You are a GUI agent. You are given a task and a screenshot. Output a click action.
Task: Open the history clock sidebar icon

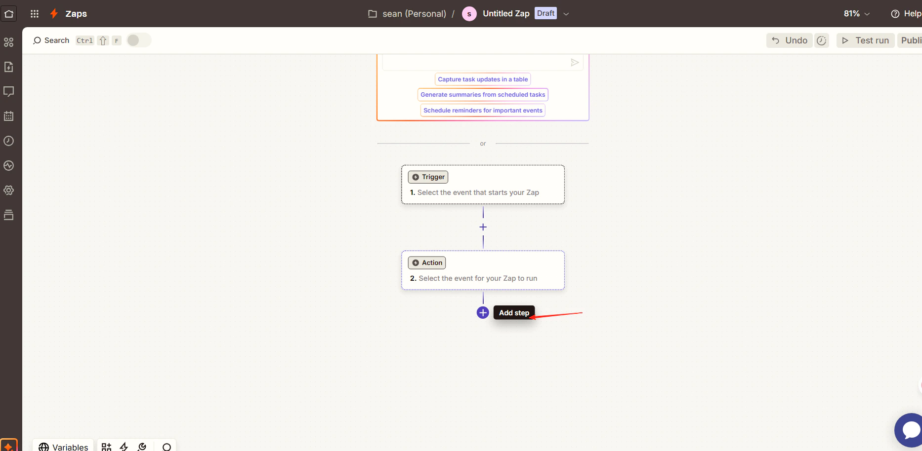click(x=9, y=141)
